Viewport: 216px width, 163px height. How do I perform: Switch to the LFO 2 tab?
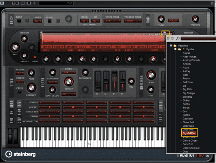(161, 117)
